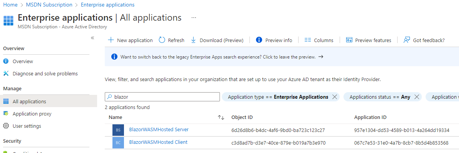Select Application proxy in the sidebar
Viewport: 459px width, 153px height.
coord(32,114)
